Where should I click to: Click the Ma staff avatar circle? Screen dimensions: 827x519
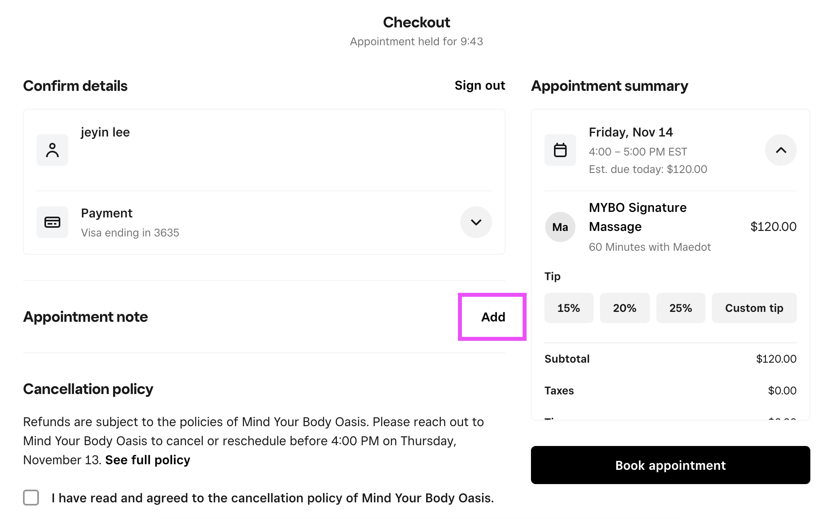coord(560,227)
